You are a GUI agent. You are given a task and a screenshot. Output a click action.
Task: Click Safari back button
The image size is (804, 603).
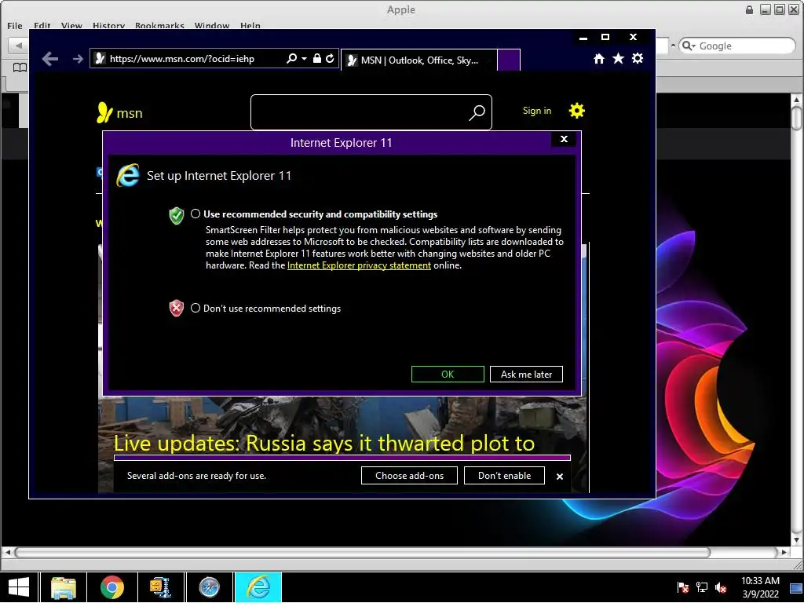(x=19, y=46)
